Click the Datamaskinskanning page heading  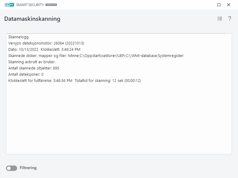coord(32,19)
